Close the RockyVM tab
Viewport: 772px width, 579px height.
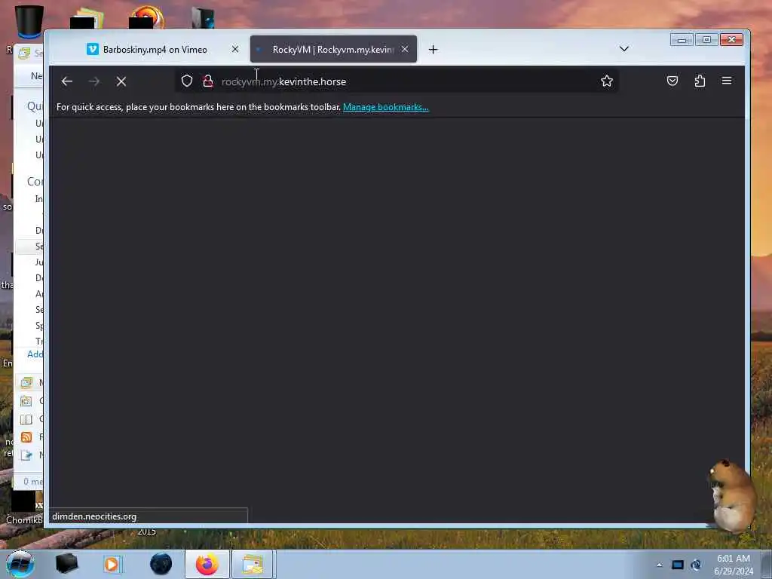[405, 49]
